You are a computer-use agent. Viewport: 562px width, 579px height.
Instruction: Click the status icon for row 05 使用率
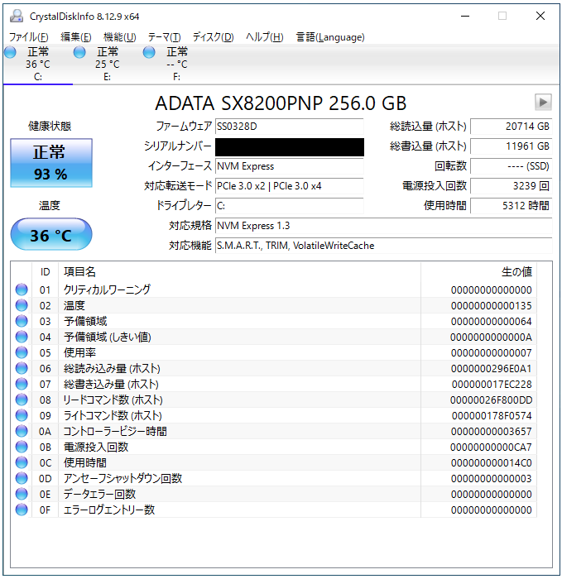pyautogui.click(x=22, y=352)
